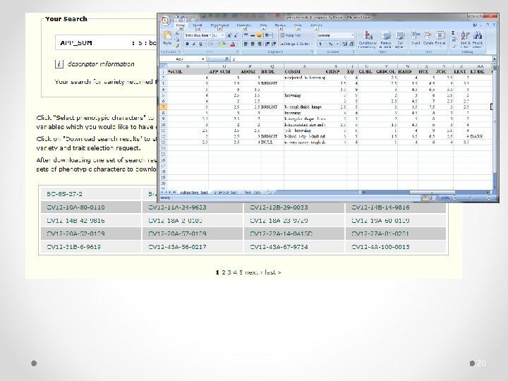The width and height of the screenshot is (508, 381).
Task: Open Conditional Formatting in ribbon
Action: tap(368, 40)
